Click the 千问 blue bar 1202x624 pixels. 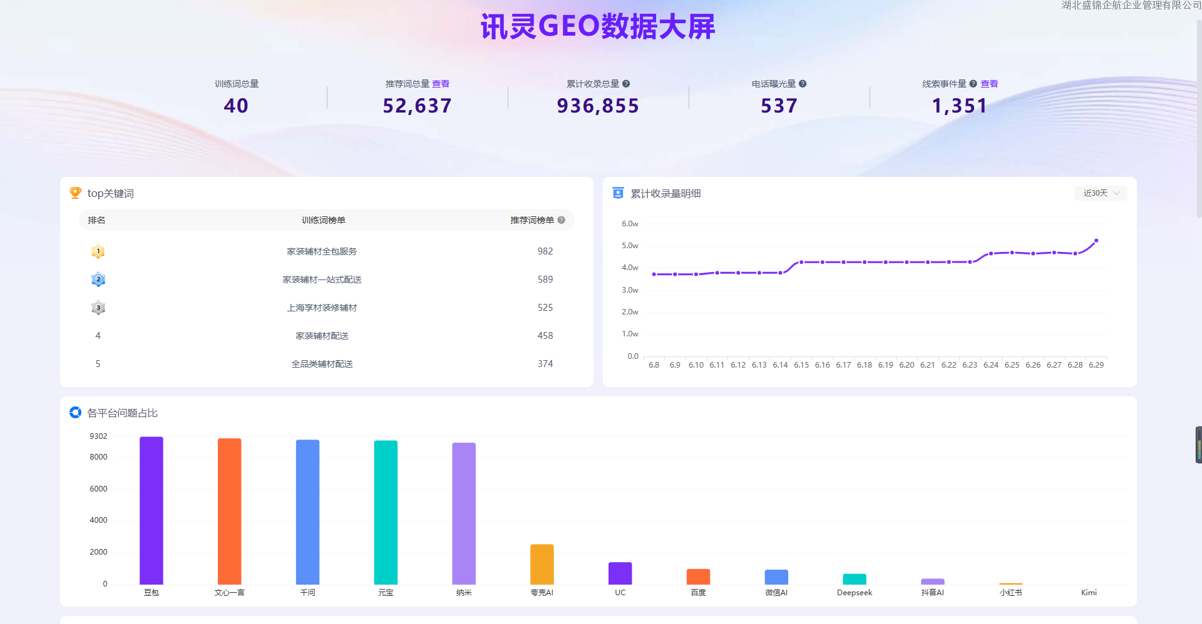point(307,512)
